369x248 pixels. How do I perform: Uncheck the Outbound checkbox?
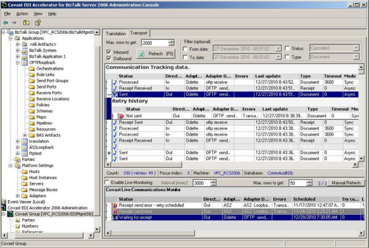click(x=109, y=58)
